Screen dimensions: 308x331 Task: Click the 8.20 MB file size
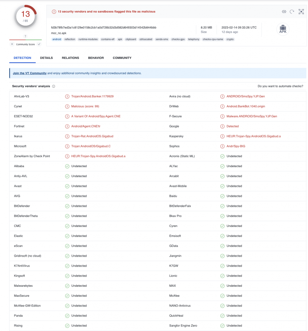click(206, 27)
